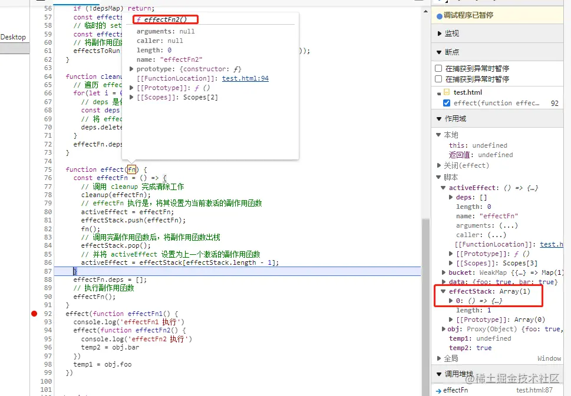
Task: Click the current-frame arrow beside effectFn in call stack
Action: [438, 391]
